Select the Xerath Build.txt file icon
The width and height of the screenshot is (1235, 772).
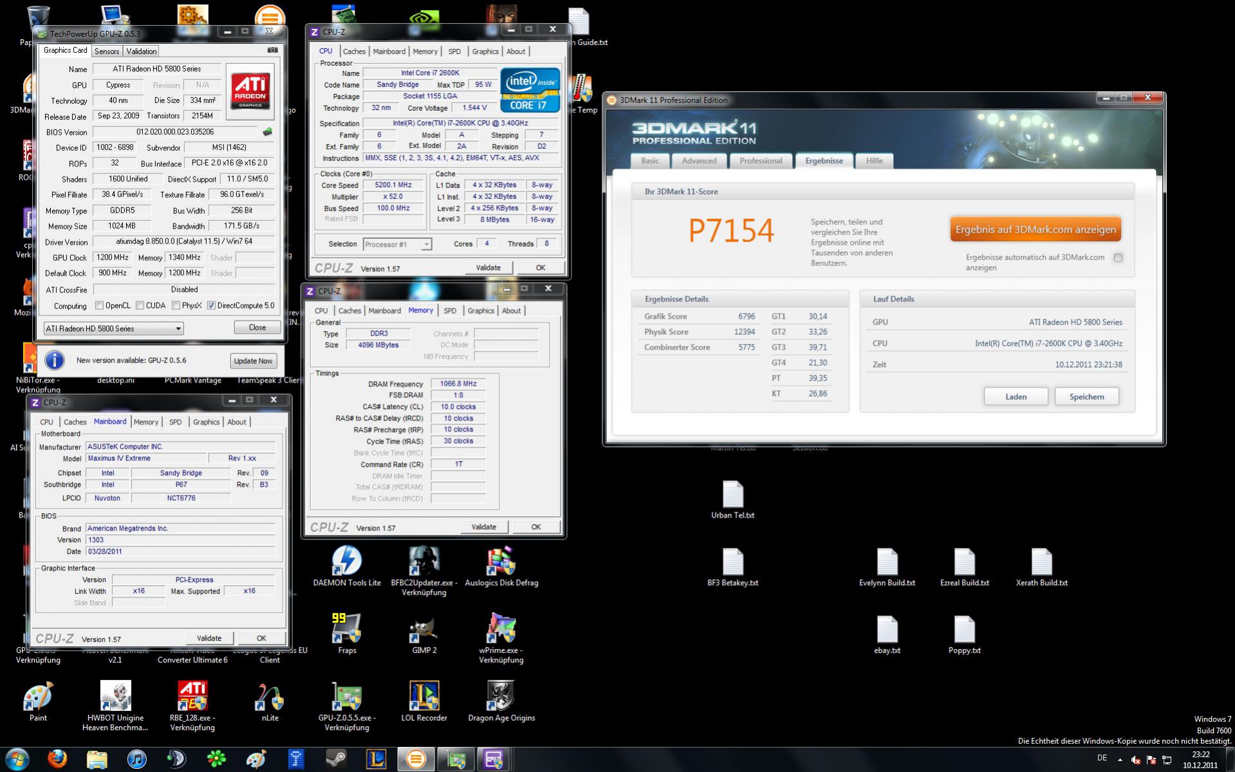[1042, 561]
